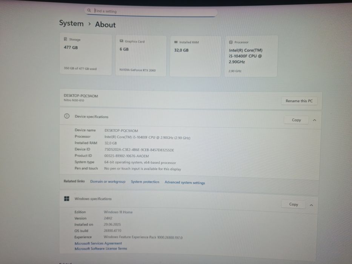Screen dimensions: 352x264
Task: Collapse the Device specifications section
Action: tap(315, 120)
